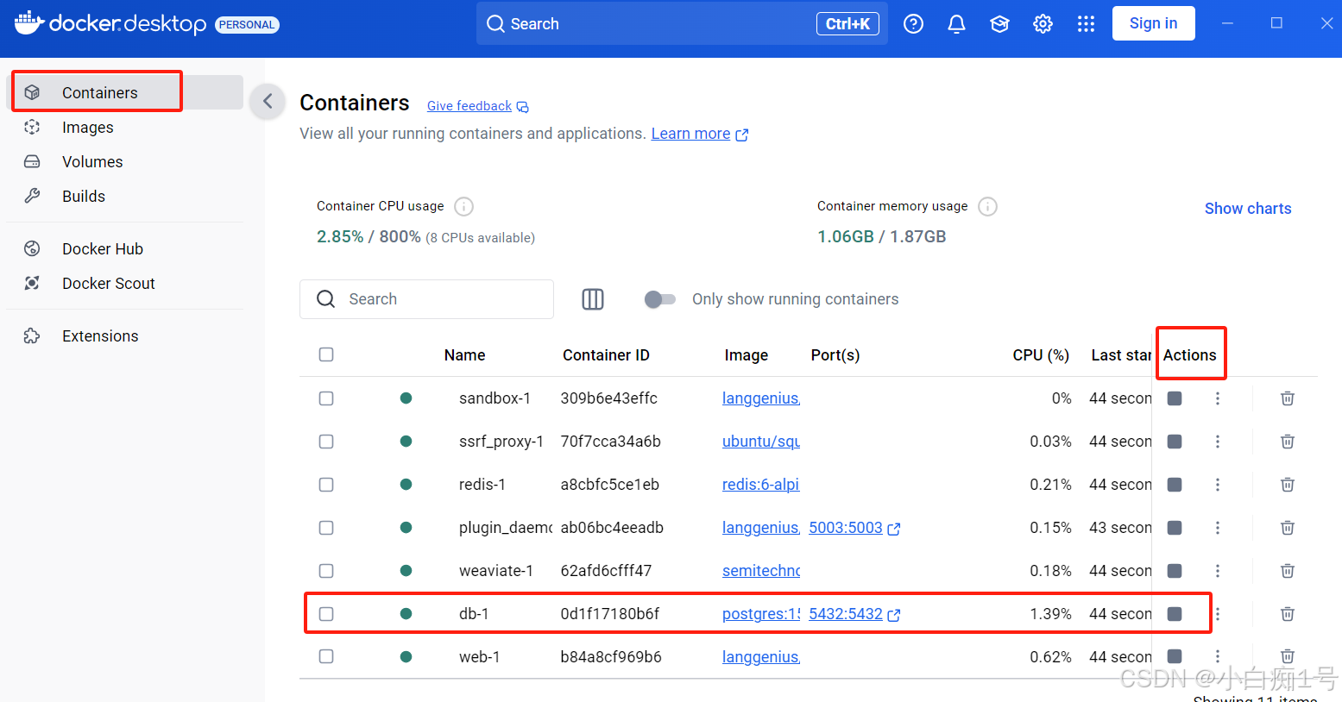Screen dimensions: 1342x702
Task: Delete the web-1 container
Action: [x=1288, y=656]
